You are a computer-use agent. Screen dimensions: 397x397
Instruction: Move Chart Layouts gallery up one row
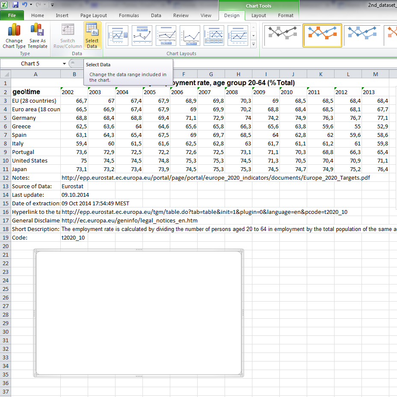(x=253, y=27)
